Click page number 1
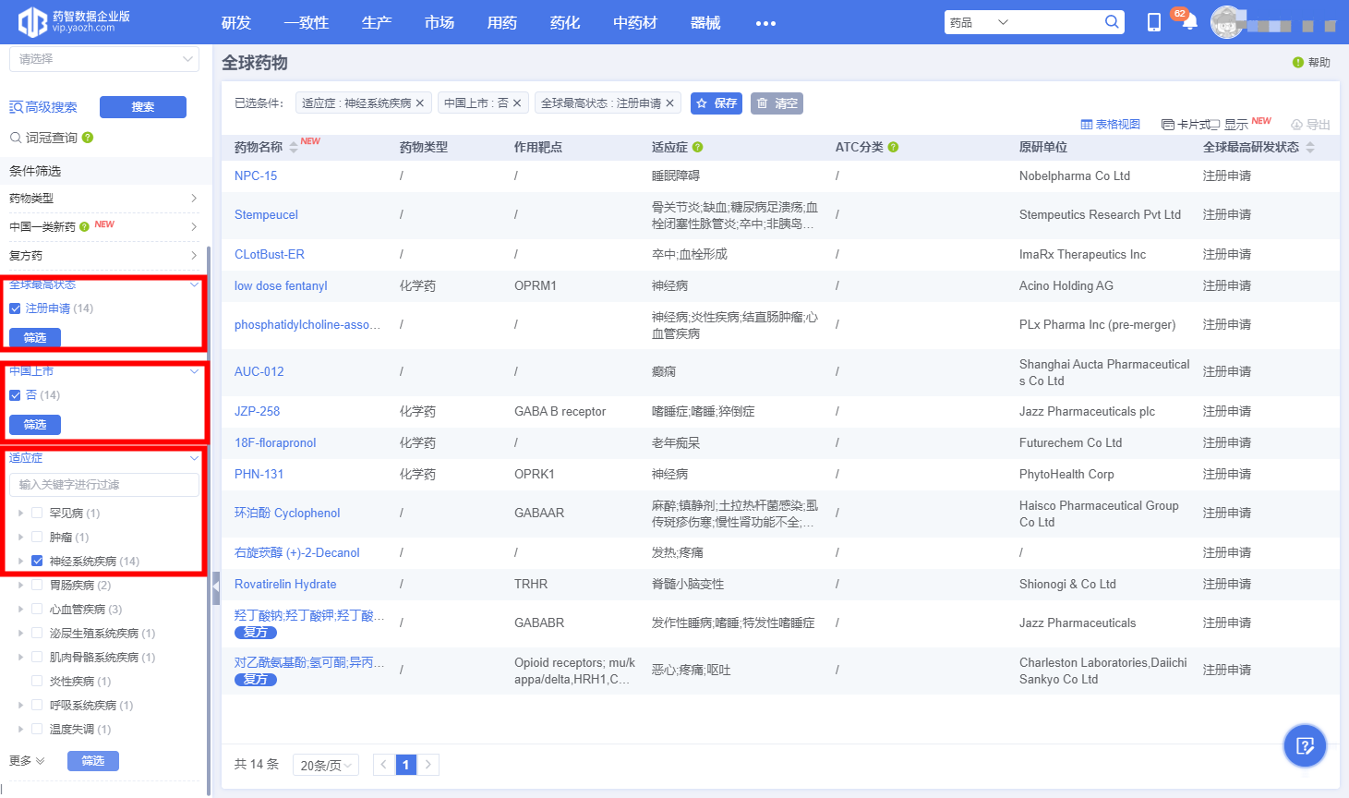 click(x=405, y=765)
